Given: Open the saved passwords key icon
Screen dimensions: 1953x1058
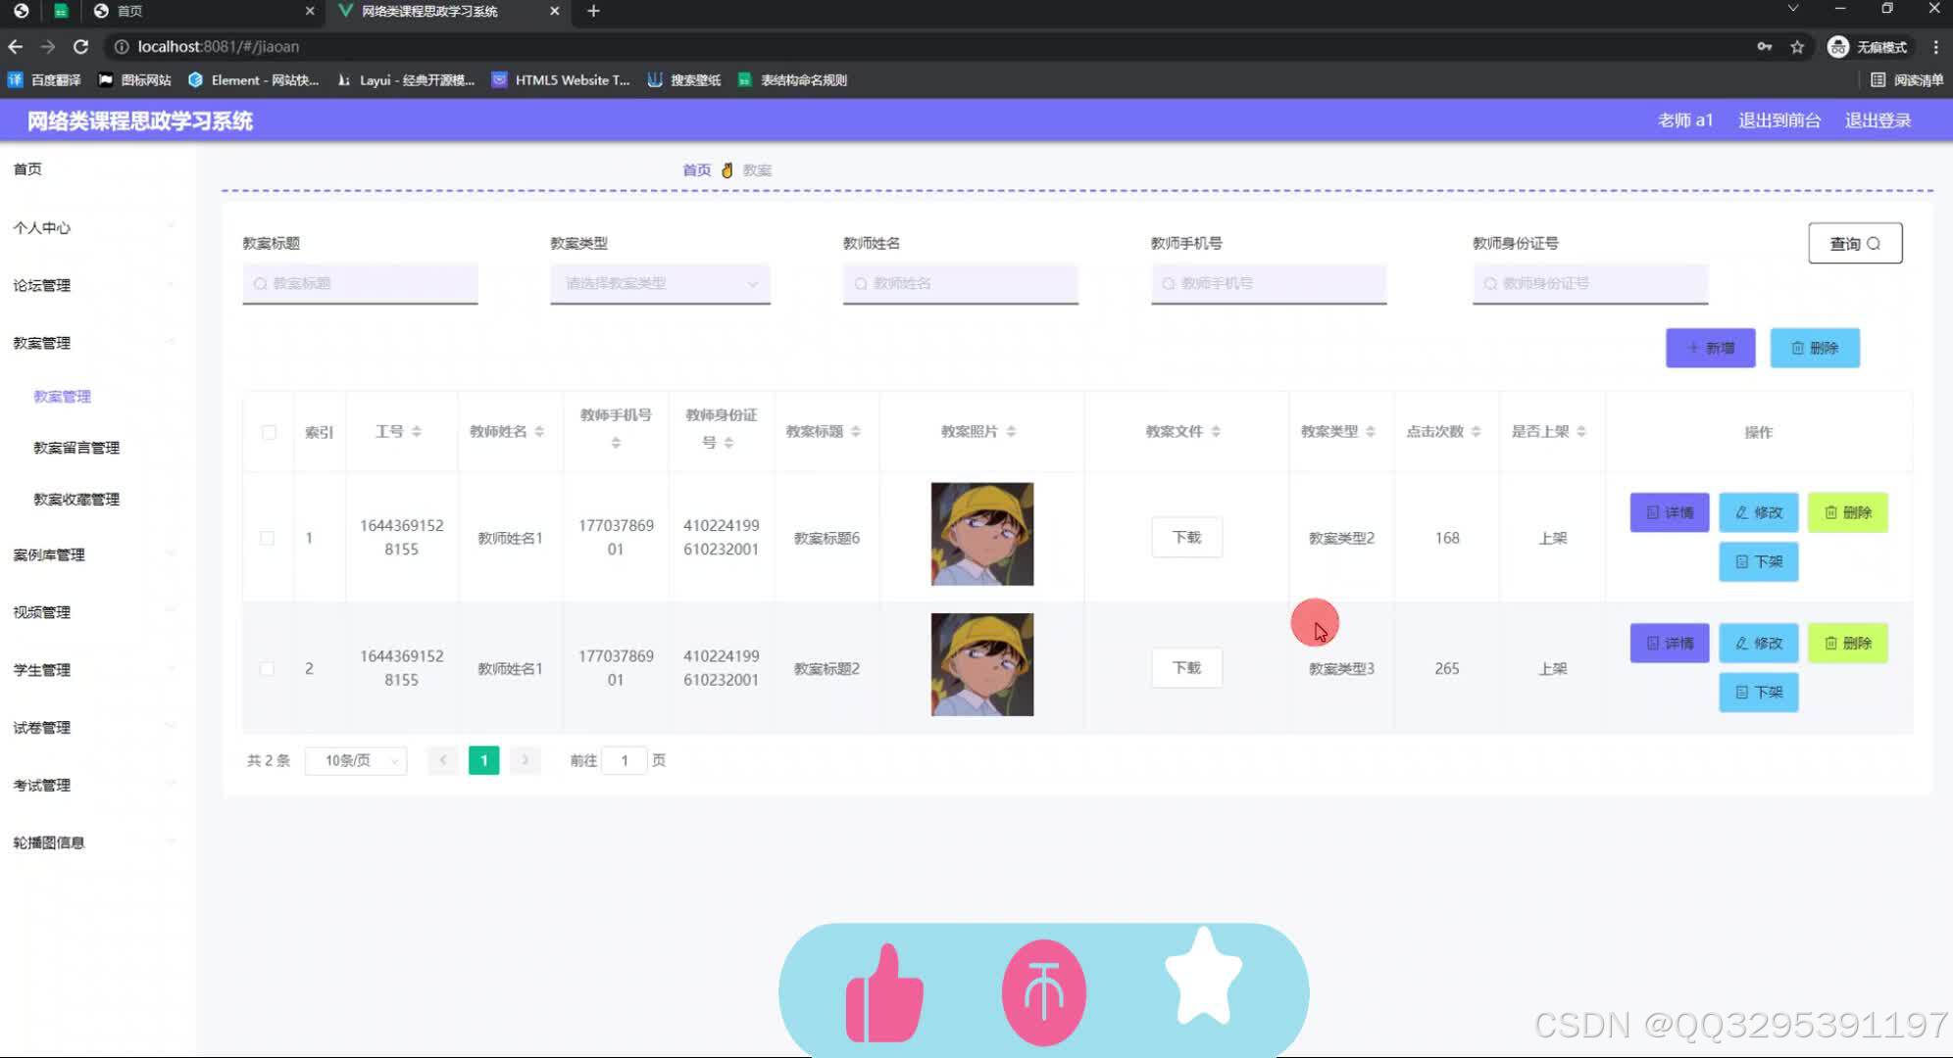Looking at the screenshot, I should tap(1765, 46).
